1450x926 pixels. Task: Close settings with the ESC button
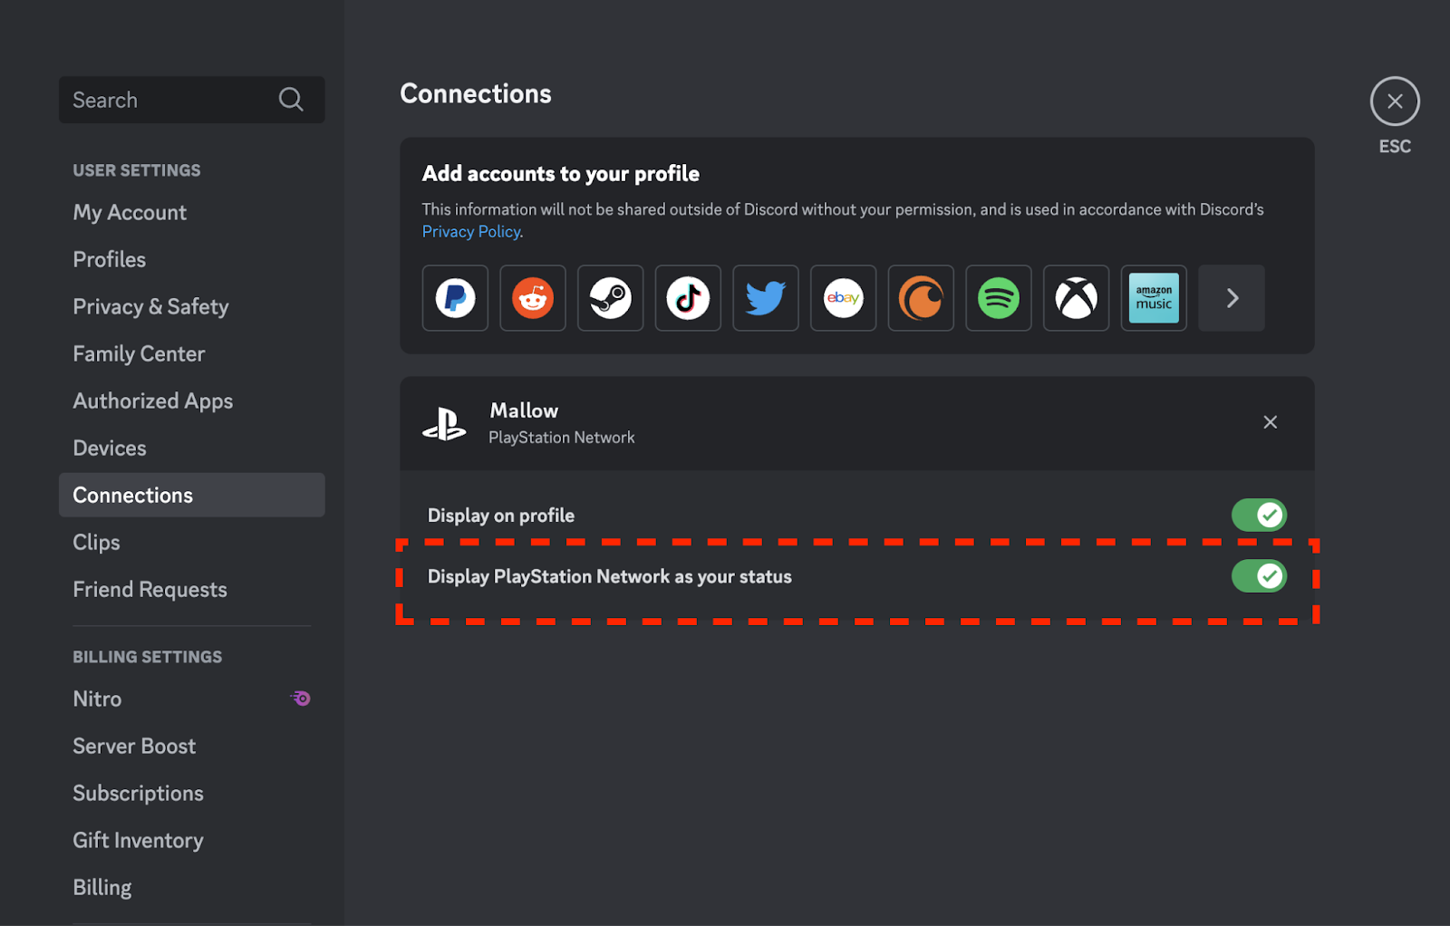click(x=1395, y=101)
